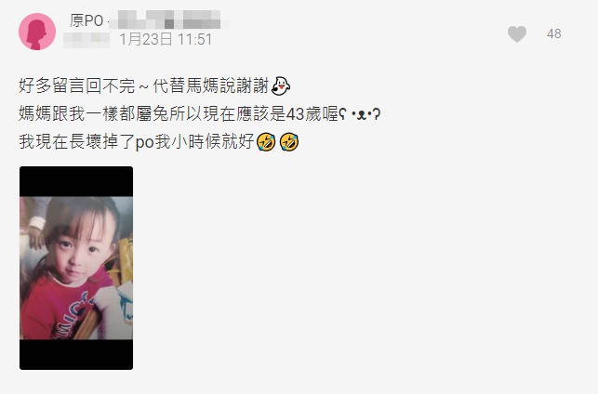Open the blurred username beside 原PO
Viewport: 598px width, 394px height.
point(168,20)
